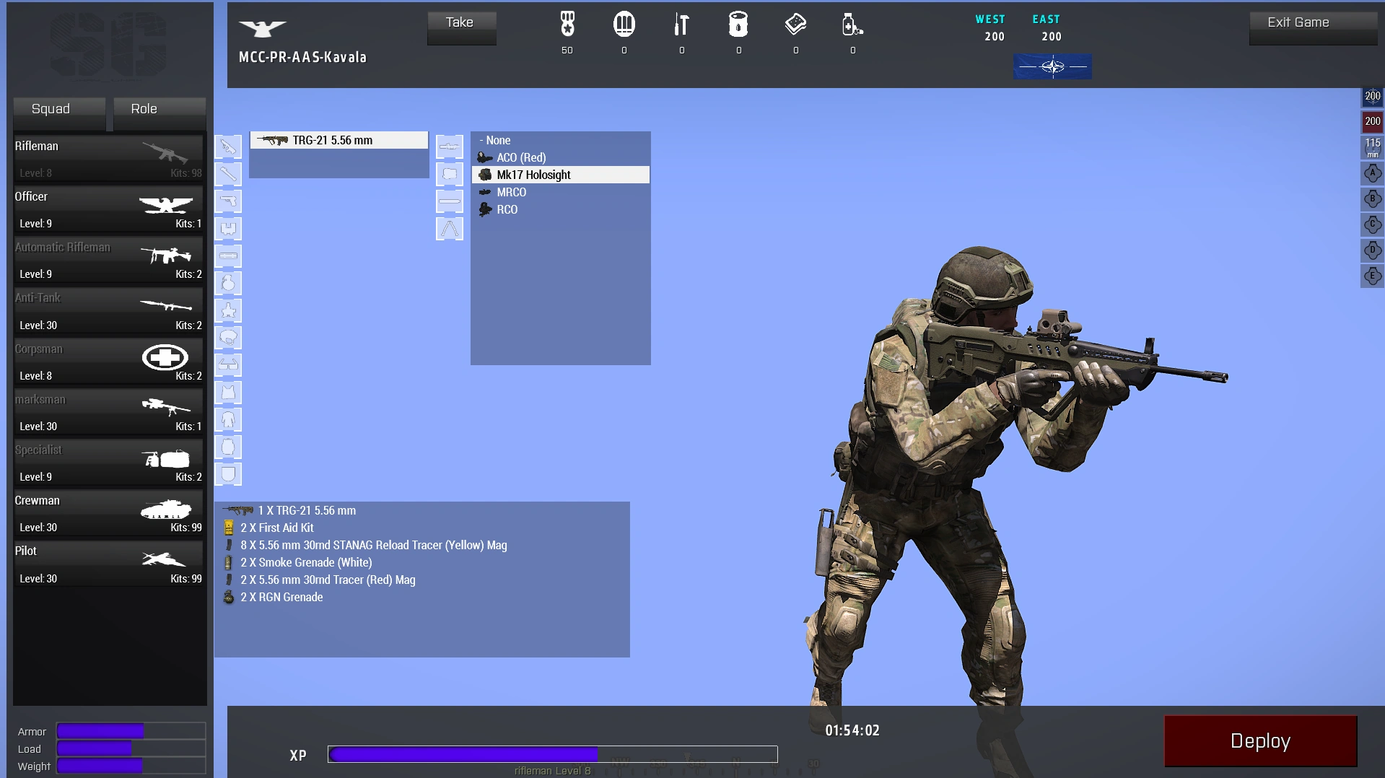Click the repair tools resource icon
This screenshot has width=1385, height=778.
coord(681,25)
